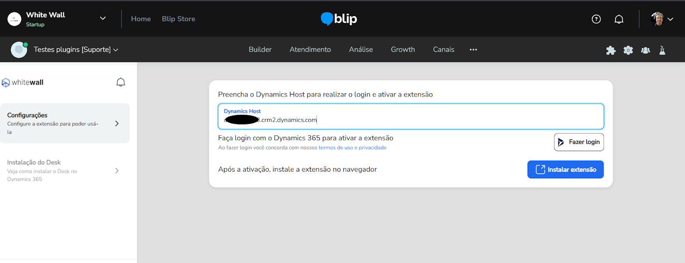Switch to the Atendimento tab
685x263 pixels.
click(310, 50)
